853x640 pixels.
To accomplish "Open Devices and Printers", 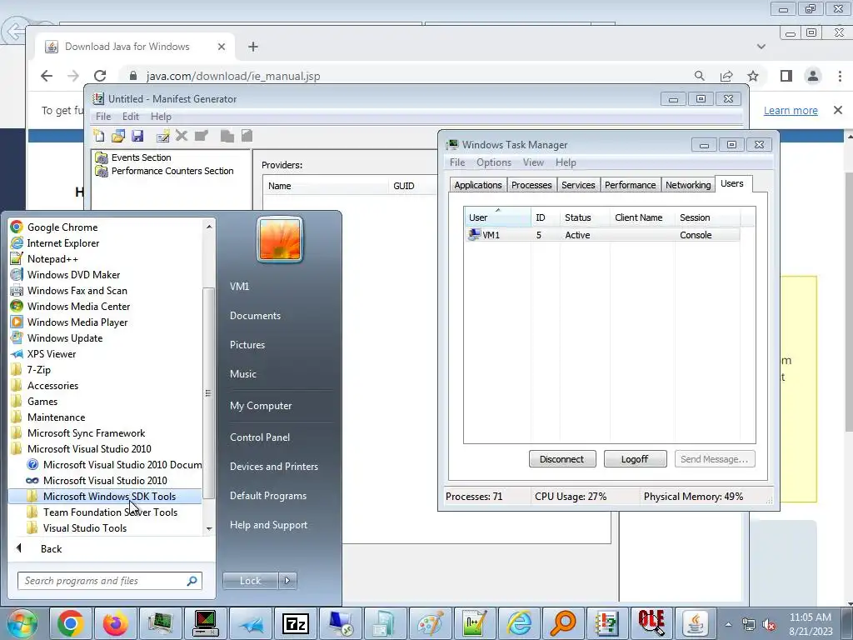I will point(273,466).
